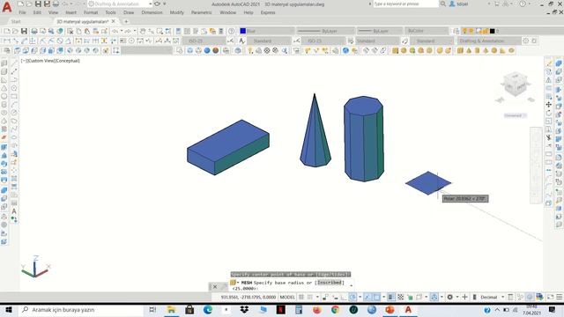This screenshot has height=317, width=564.
Task: Open the Windows Start menu
Action: point(9,310)
